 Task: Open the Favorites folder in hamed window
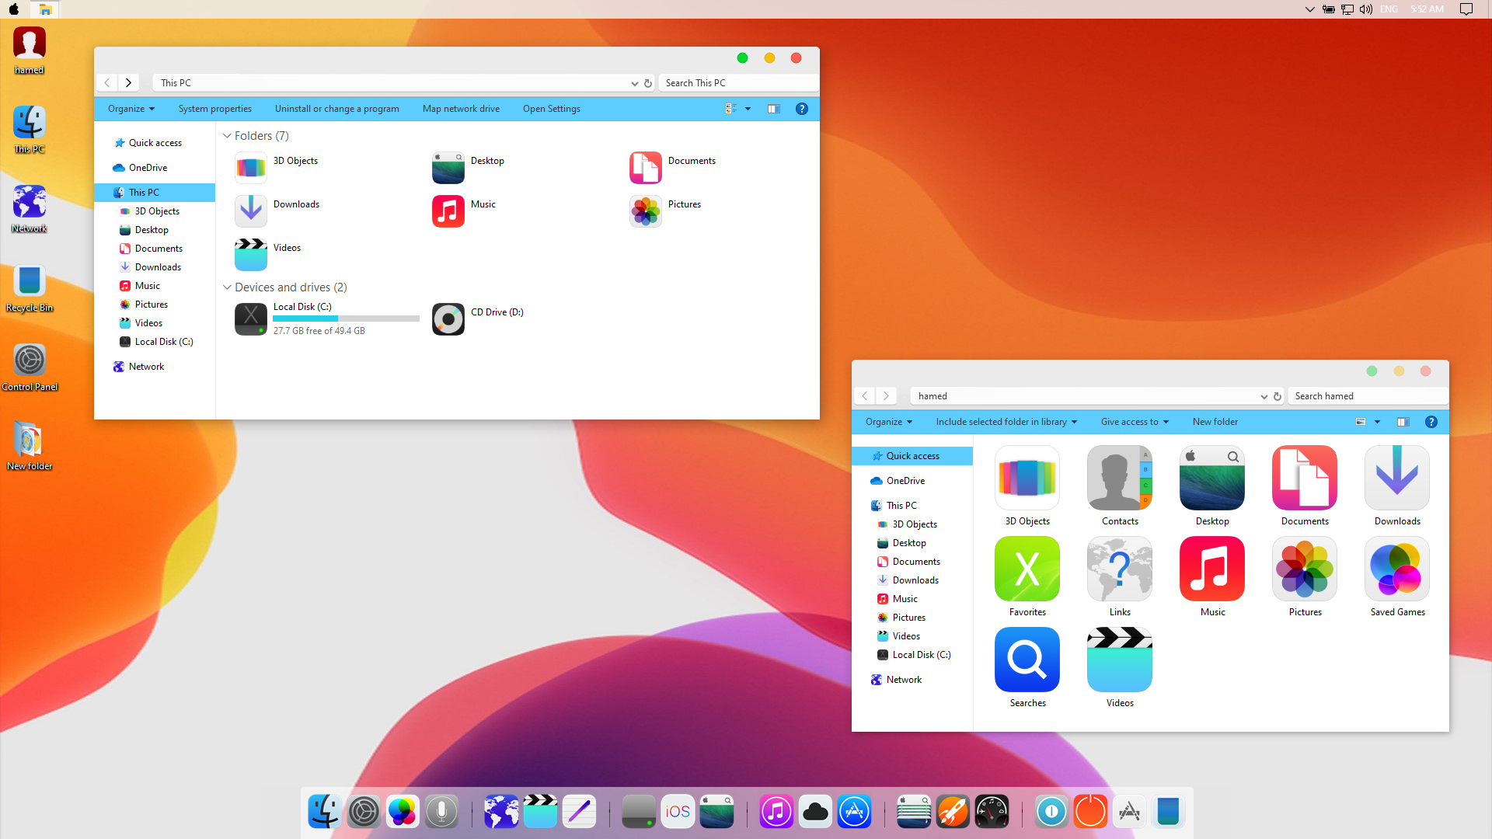point(1027,569)
